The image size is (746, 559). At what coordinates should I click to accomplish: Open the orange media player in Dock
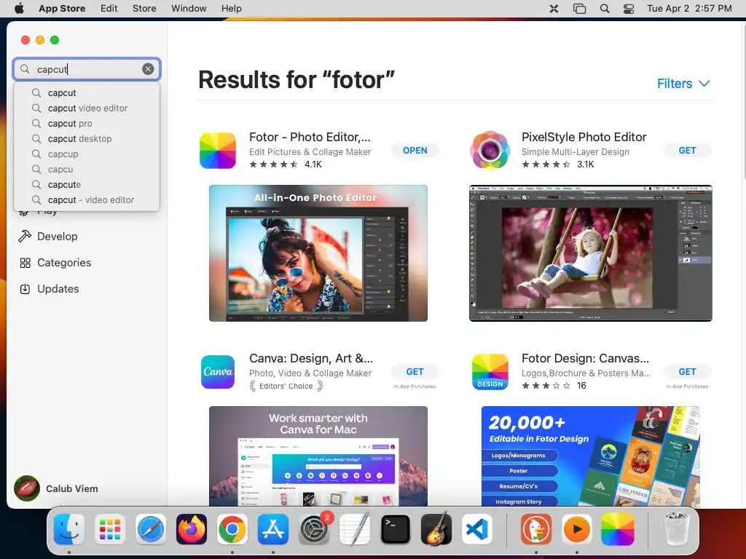coord(577,529)
